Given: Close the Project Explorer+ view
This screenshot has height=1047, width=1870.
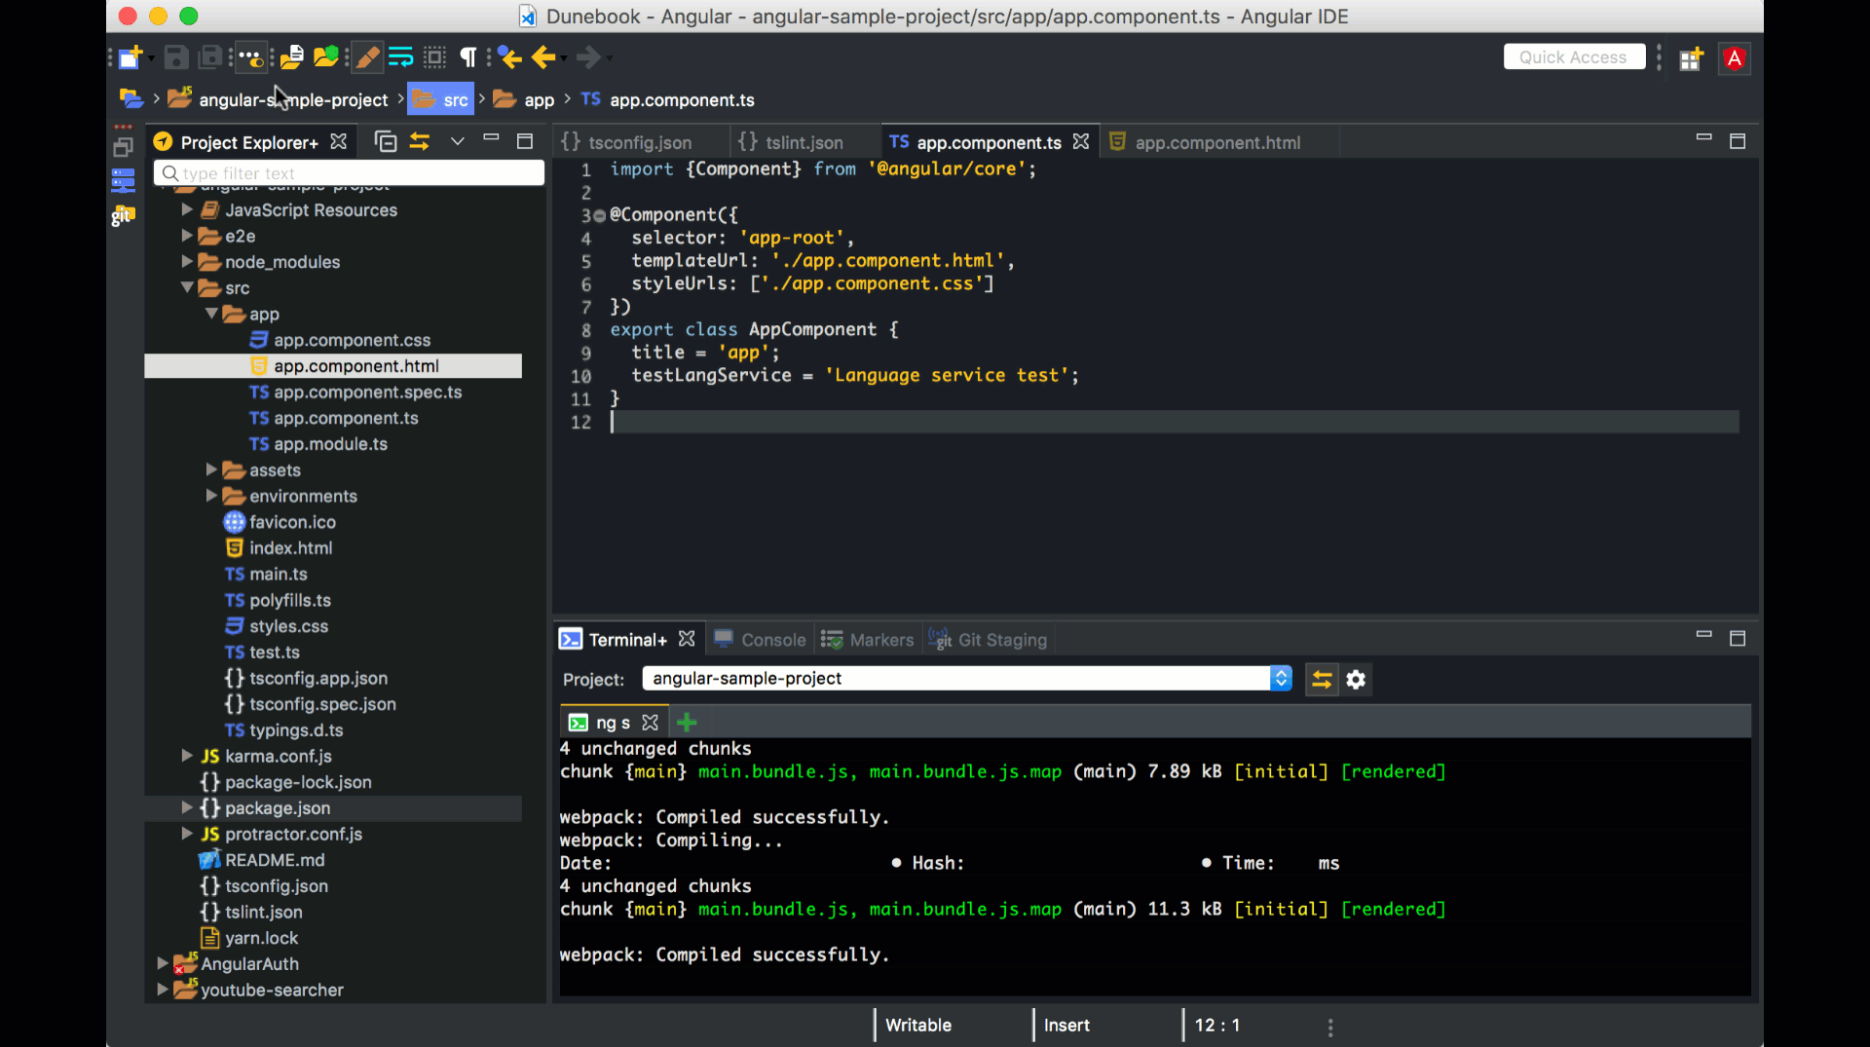Looking at the screenshot, I should [x=338, y=141].
